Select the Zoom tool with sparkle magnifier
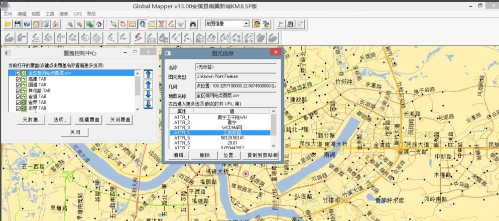This screenshot has width=499, height=221. tap(113, 24)
